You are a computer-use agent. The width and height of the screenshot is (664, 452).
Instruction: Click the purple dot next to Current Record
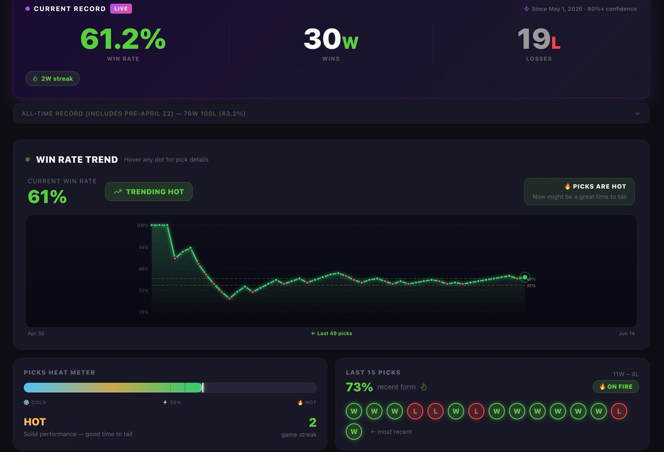(28, 9)
